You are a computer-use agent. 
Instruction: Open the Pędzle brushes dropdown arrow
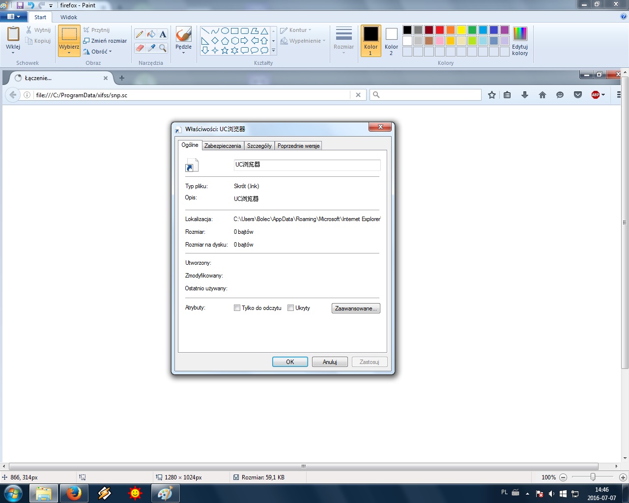(x=183, y=52)
